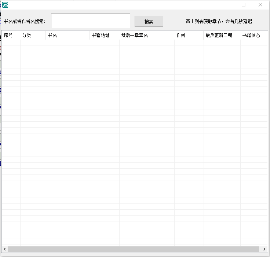Click the horizontal scrollbar thumb
Screen dimensions: 270x257
(x=134, y=249)
